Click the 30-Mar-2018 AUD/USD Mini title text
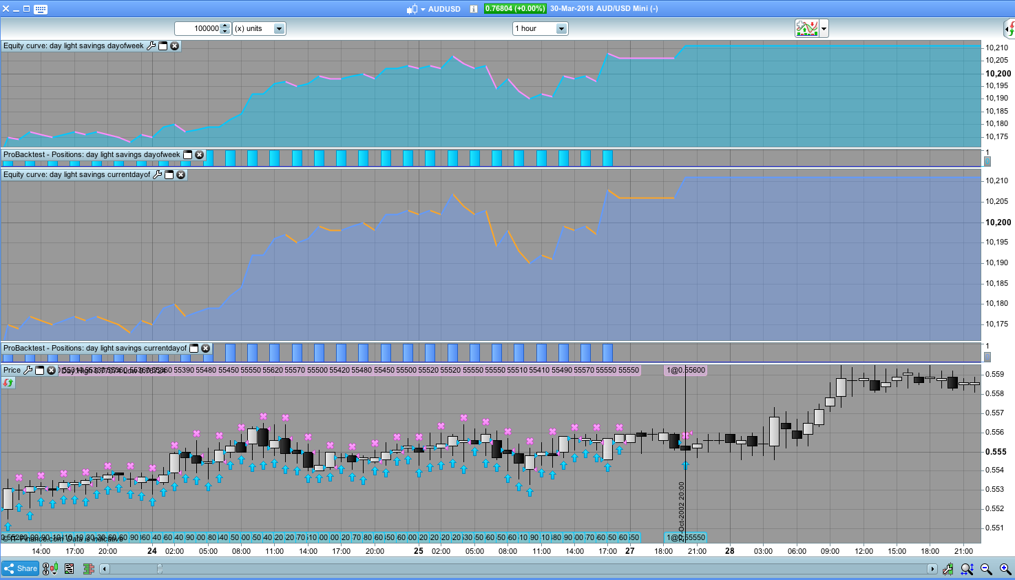The width and height of the screenshot is (1015, 580). 604,9
